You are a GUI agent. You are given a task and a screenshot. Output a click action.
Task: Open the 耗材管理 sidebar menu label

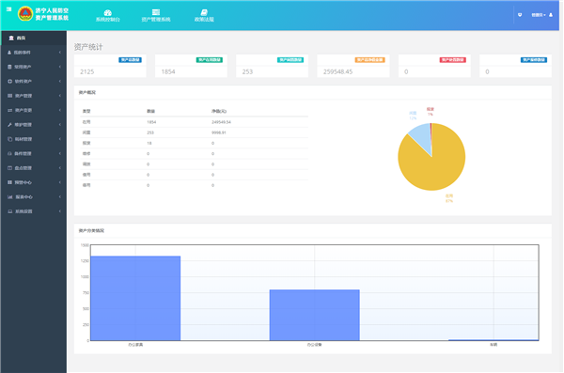click(23, 139)
